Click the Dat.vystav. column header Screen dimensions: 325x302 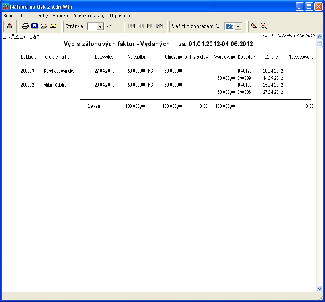tap(105, 57)
